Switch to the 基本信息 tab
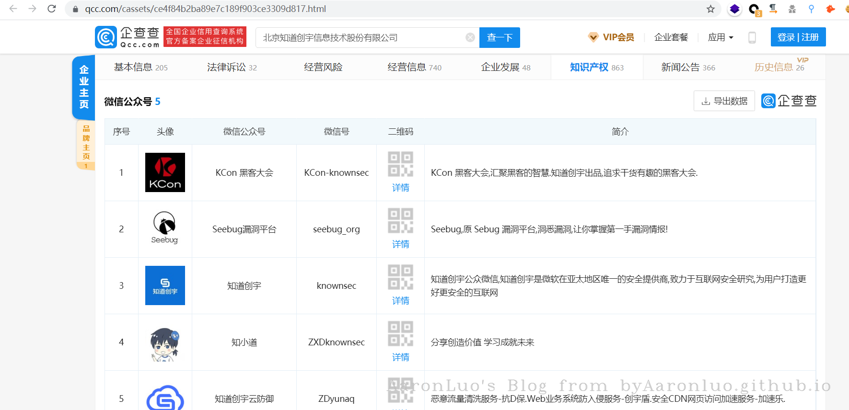 (140, 68)
